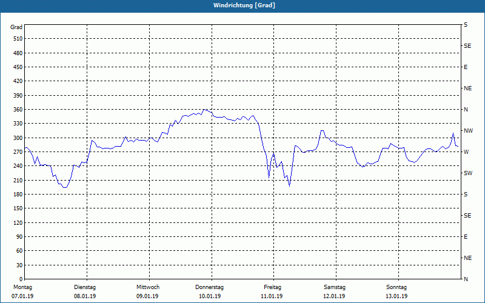Click the 'S' compass label on the 180 gridline
The width and height of the screenshot is (485, 303).
(466, 195)
